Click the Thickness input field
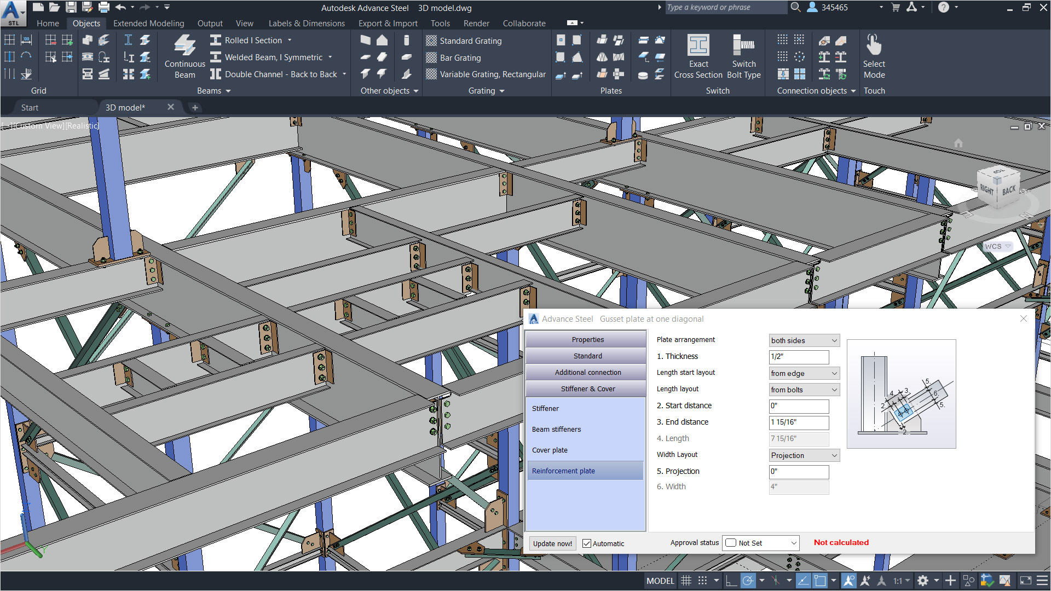 click(799, 357)
